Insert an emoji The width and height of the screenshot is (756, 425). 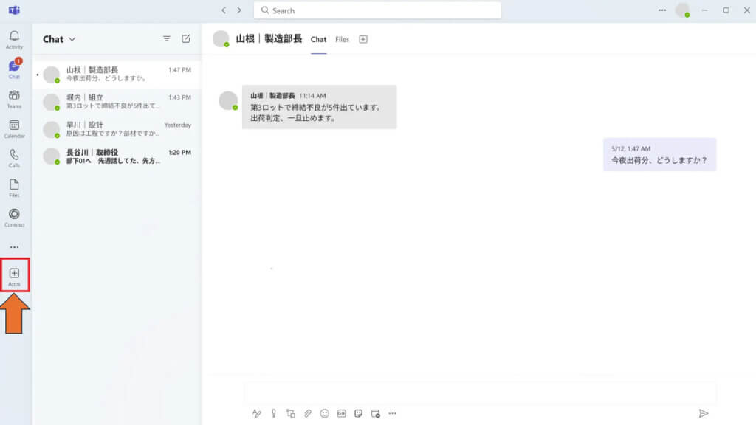click(x=323, y=414)
